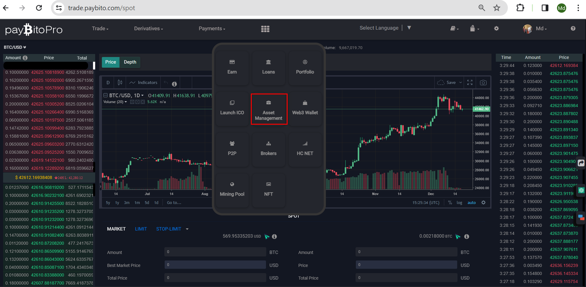Image resolution: width=586 pixels, height=287 pixels.
Task: Set chart range to 1d
Action: click(x=156, y=202)
